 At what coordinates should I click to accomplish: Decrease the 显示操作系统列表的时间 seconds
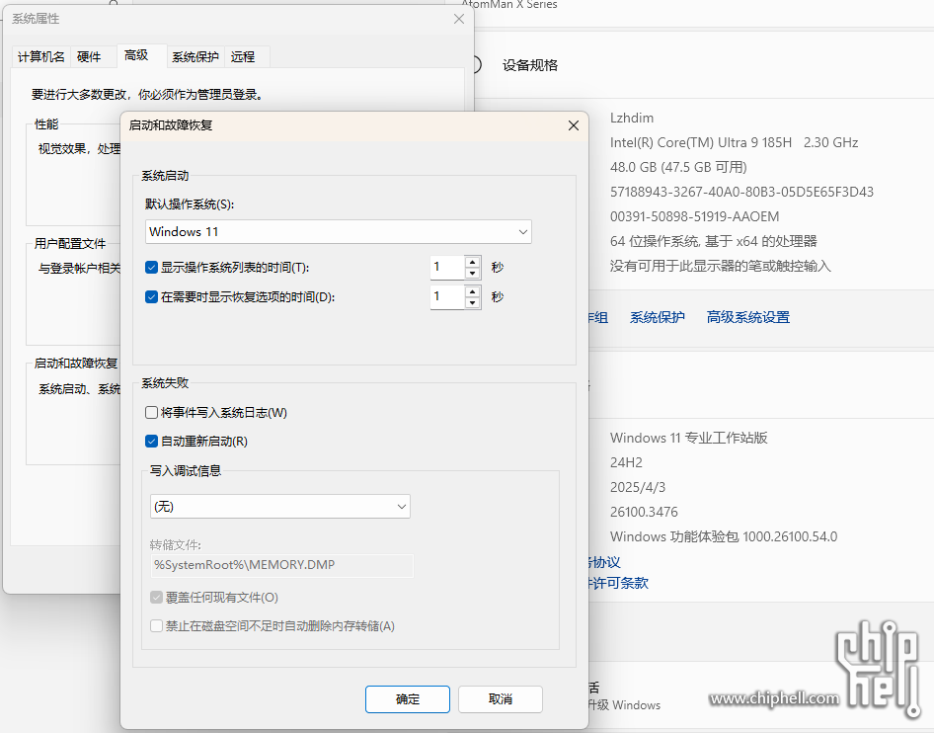[x=472, y=273]
